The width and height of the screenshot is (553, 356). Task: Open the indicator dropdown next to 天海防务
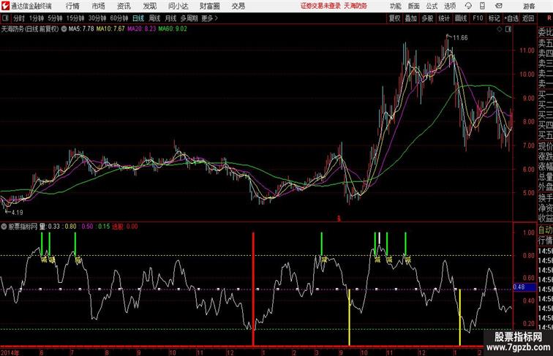(x=64, y=29)
